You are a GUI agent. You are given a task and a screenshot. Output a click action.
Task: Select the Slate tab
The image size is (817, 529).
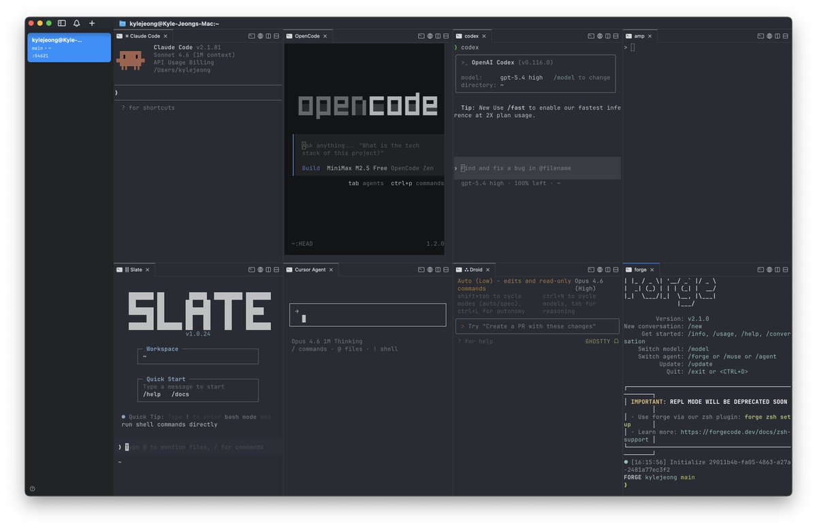[x=134, y=270]
